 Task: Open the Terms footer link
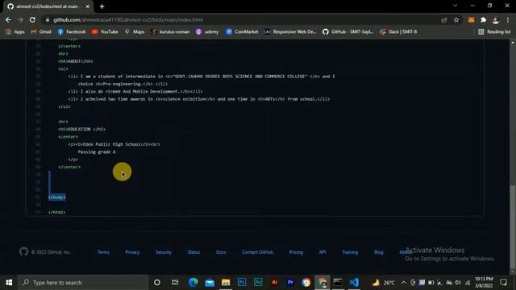click(103, 252)
